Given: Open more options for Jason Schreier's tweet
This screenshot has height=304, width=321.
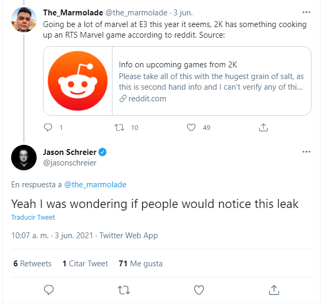Looking at the screenshot, I should [x=306, y=152].
